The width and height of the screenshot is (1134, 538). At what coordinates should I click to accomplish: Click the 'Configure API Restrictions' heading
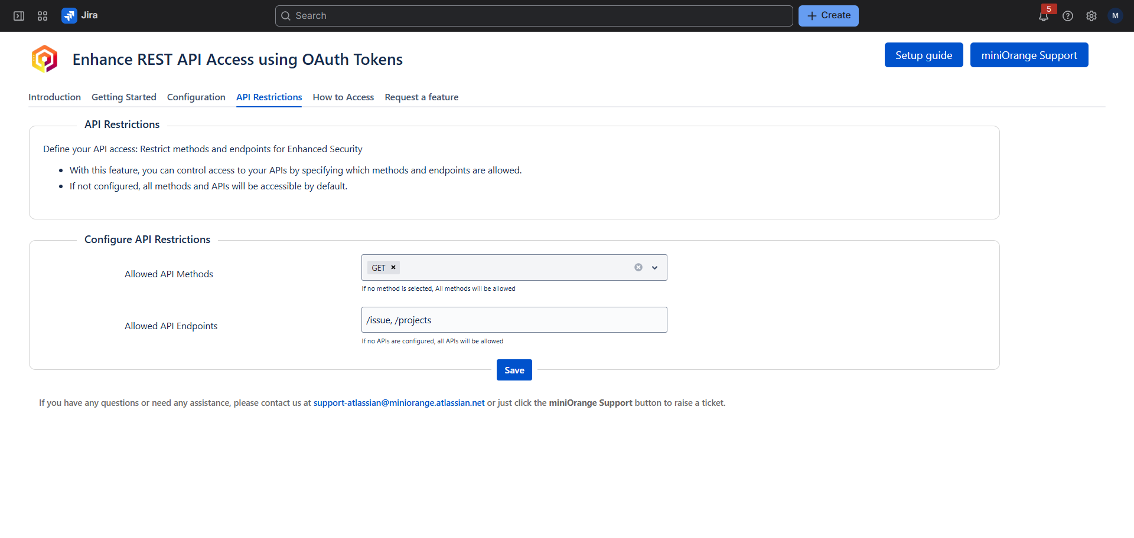[x=147, y=240]
